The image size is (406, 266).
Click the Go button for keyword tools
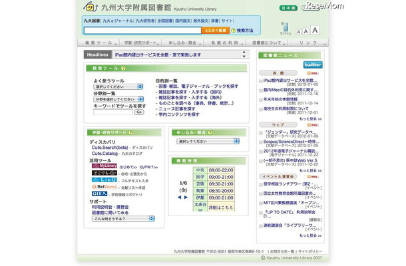[x=139, y=112]
